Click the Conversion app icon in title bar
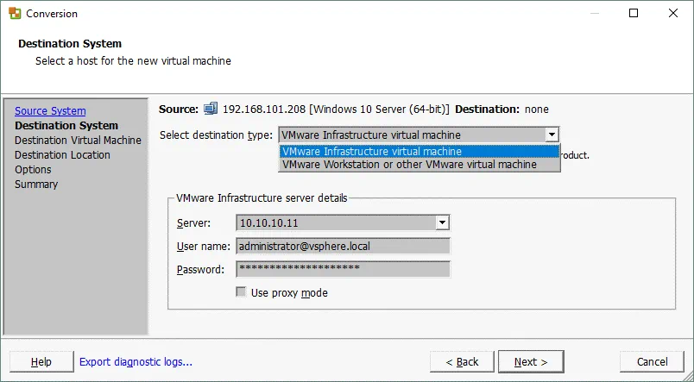Image resolution: width=694 pixels, height=382 pixels. (x=15, y=13)
